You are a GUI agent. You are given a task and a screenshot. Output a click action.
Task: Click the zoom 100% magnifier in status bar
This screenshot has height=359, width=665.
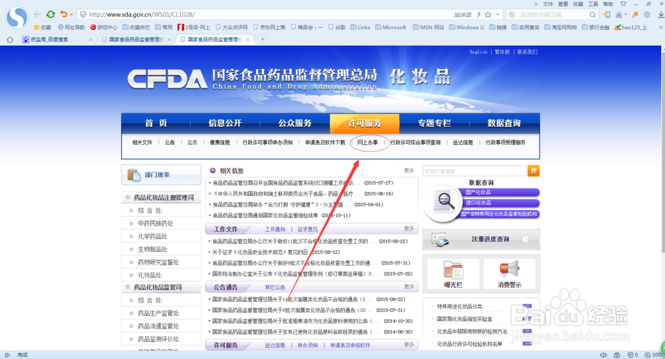[x=648, y=355]
